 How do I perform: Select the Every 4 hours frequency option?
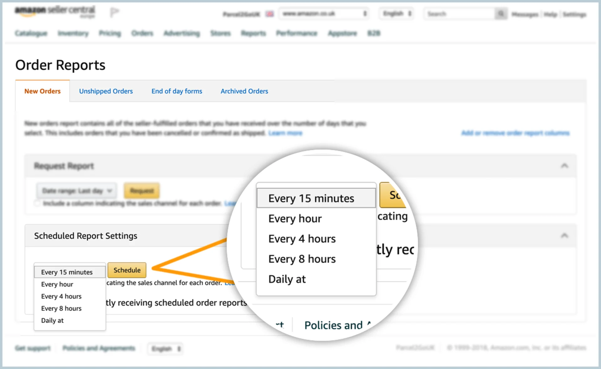301,238
